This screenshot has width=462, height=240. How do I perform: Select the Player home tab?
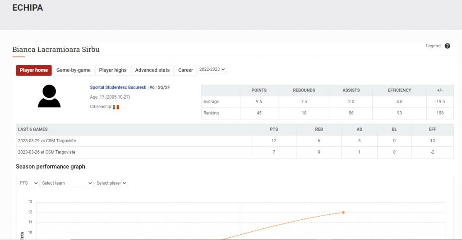click(34, 70)
